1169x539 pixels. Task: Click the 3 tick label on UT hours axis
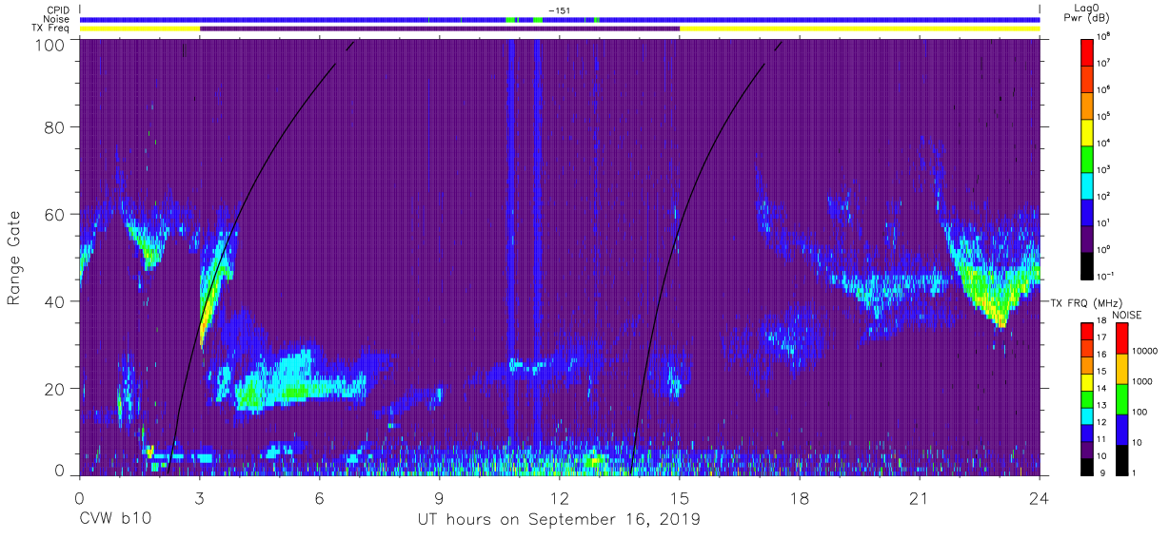point(200,499)
